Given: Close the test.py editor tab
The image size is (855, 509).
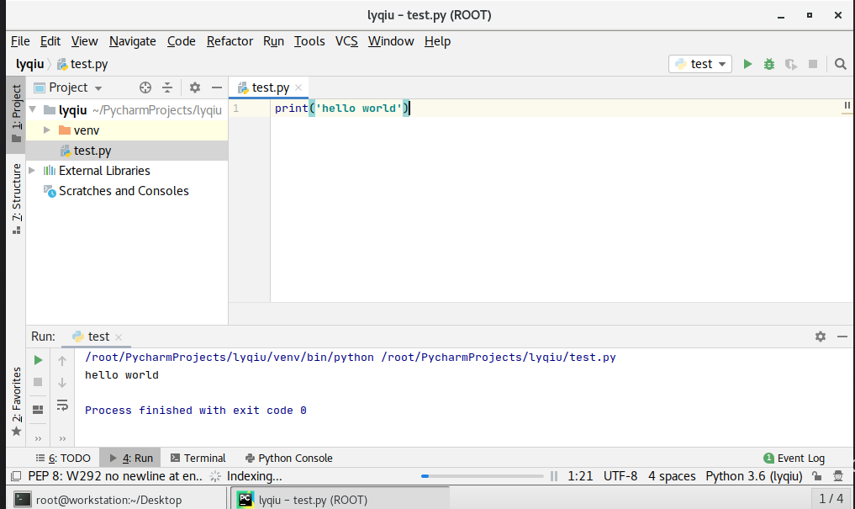Looking at the screenshot, I should coord(298,87).
